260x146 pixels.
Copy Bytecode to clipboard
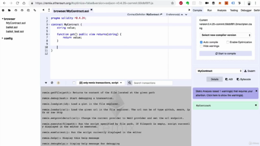[x=244, y=79]
